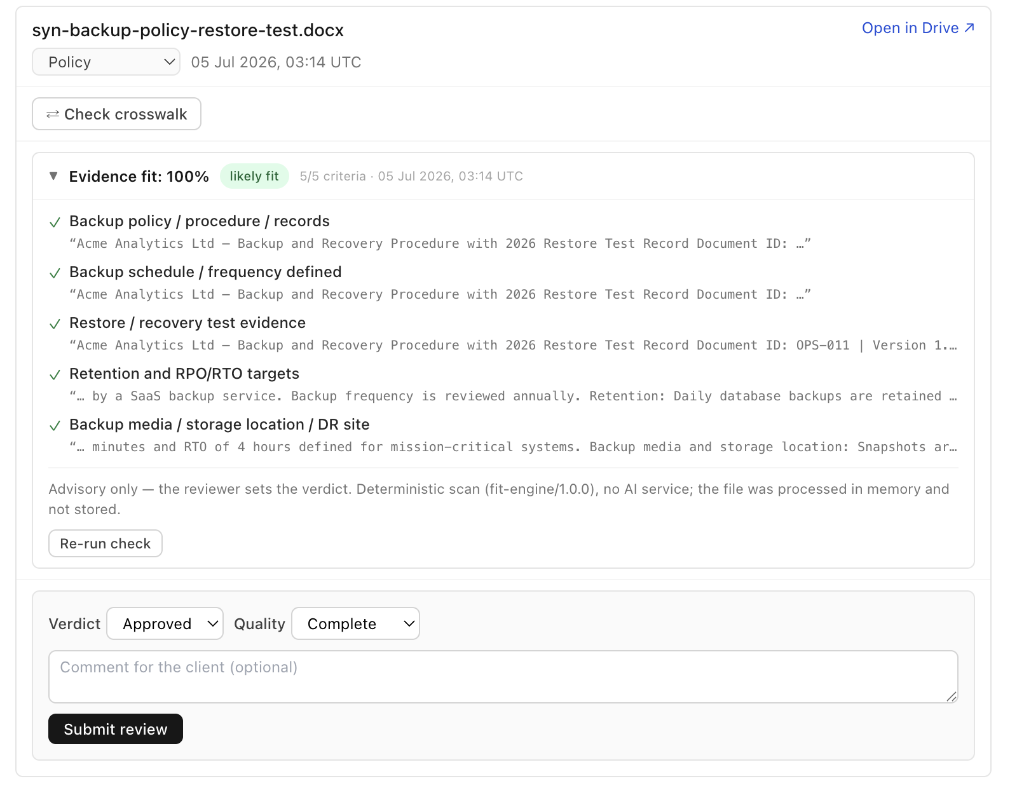Click the external arrow icon in Open in Drive
The height and width of the screenshot is (788, 1017).
tap(969, 28)
